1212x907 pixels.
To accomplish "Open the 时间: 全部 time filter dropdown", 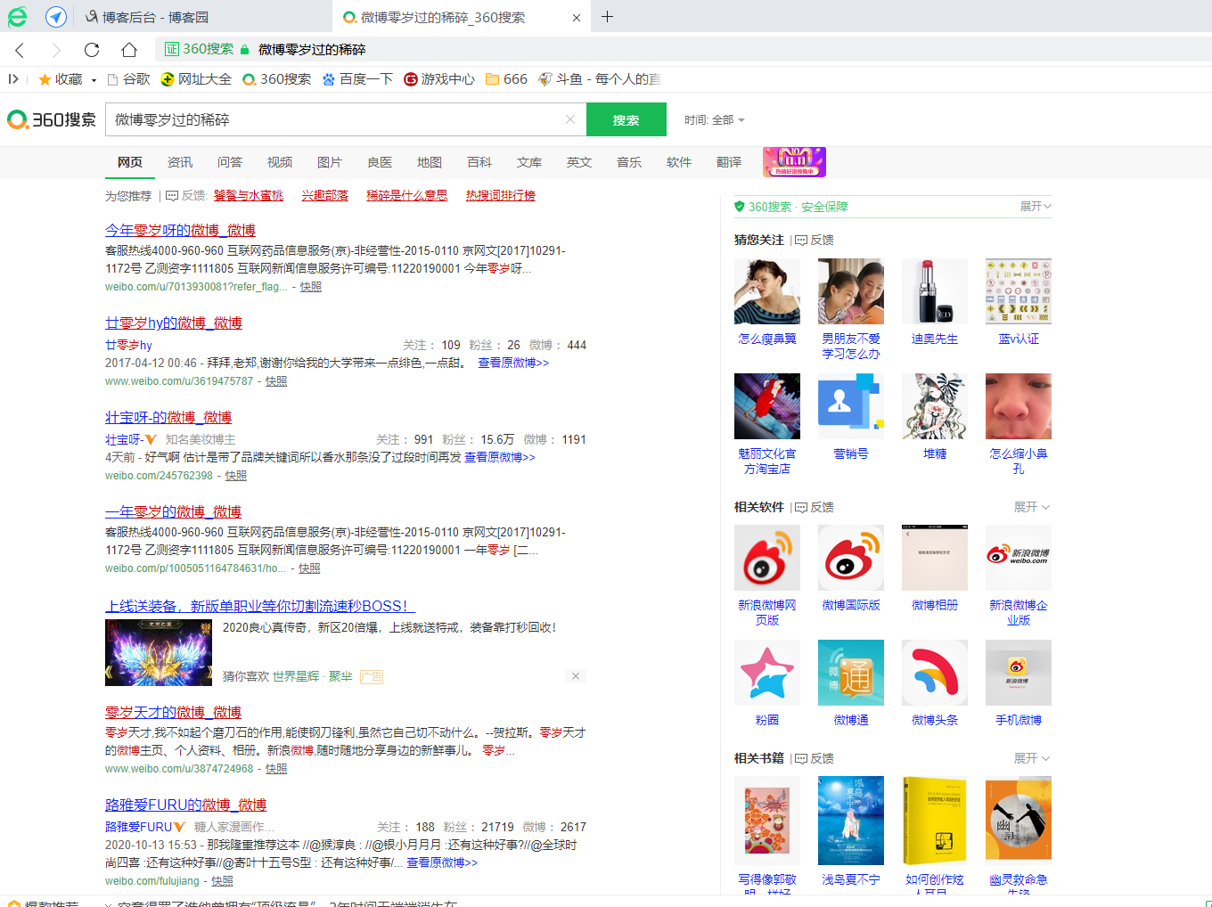I will click(715, 120).
